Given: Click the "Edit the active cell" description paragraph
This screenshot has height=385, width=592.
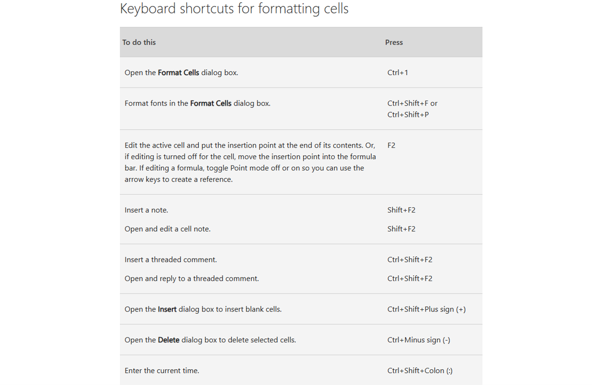Looking at the screenshot, I should [x=250, y=162].
